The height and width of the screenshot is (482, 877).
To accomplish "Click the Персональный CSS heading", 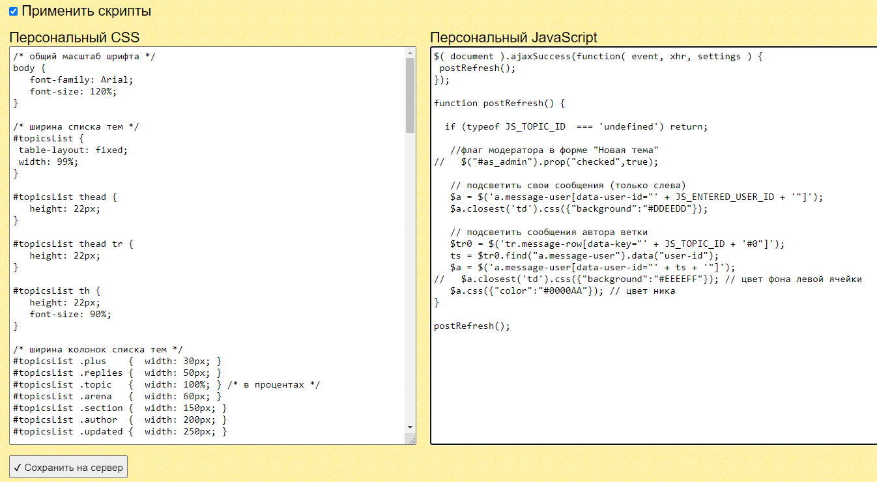I will click(x=74, y=37).
